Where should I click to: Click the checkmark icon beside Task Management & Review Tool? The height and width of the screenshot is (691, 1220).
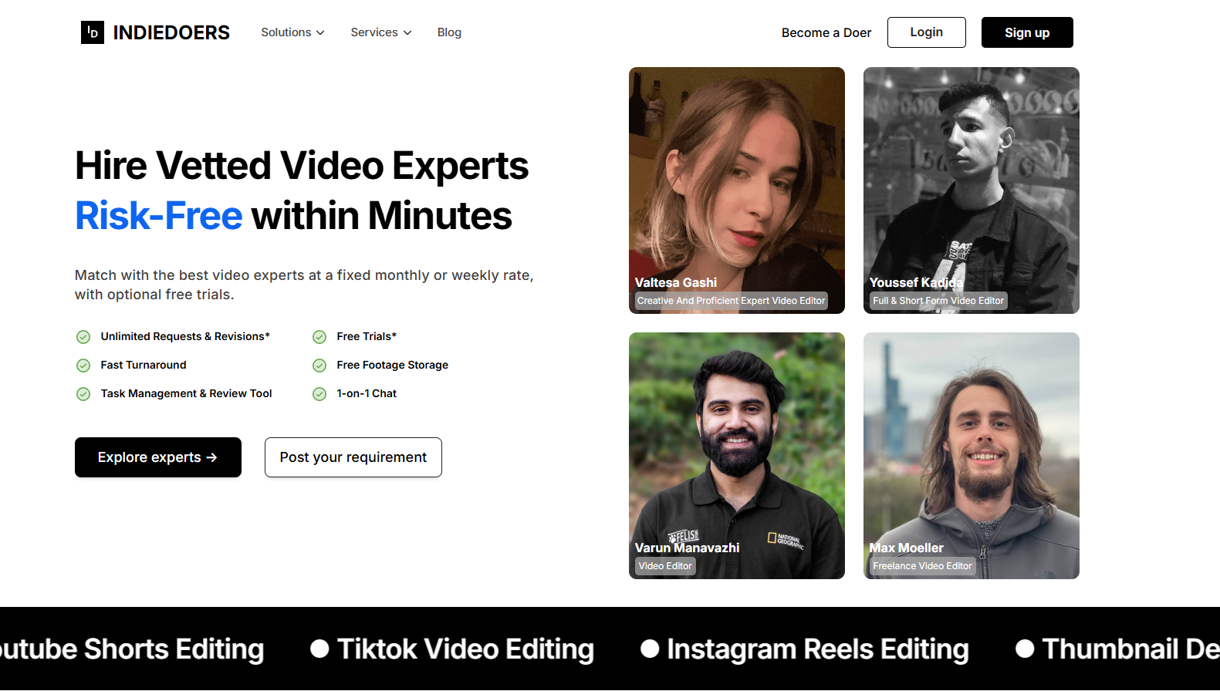click(83, 394)
